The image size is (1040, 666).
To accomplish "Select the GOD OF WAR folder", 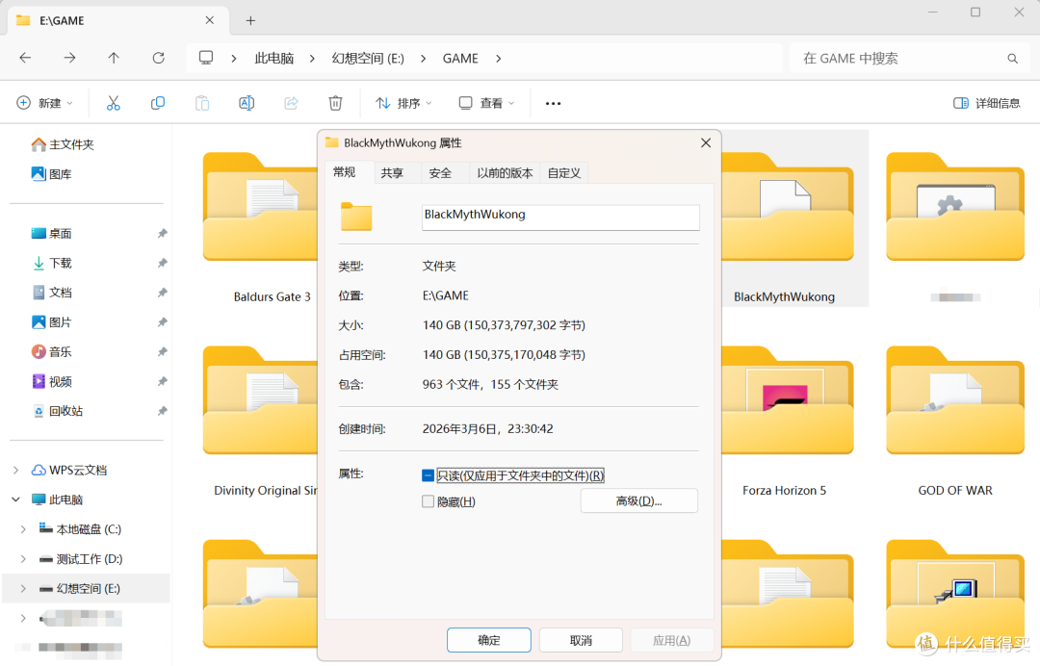I will point(955,421).
